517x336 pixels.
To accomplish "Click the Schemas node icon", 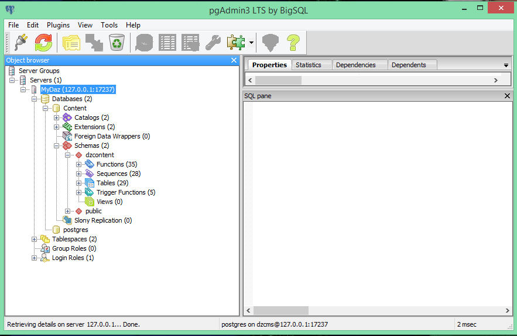I will [67, 146].
